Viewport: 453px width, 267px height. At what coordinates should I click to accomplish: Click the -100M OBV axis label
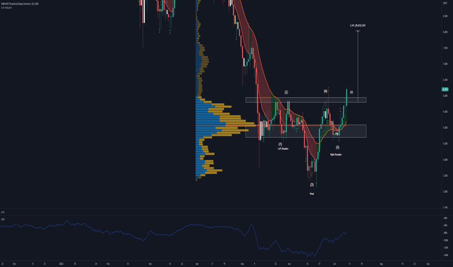[x=445, y=240]
